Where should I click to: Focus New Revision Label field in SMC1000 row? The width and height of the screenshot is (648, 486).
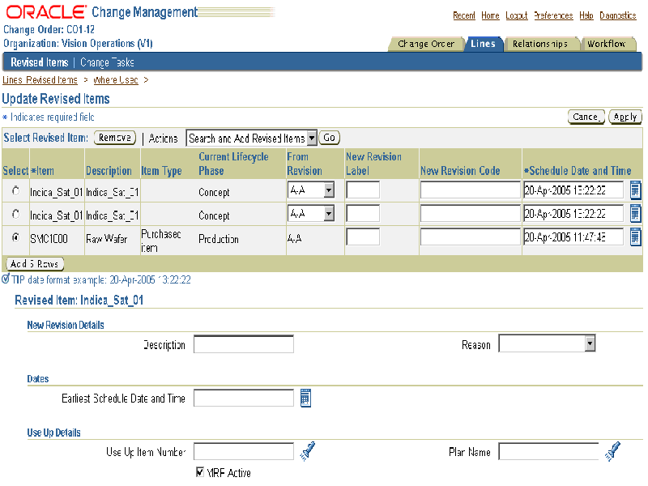coord(363,237)
